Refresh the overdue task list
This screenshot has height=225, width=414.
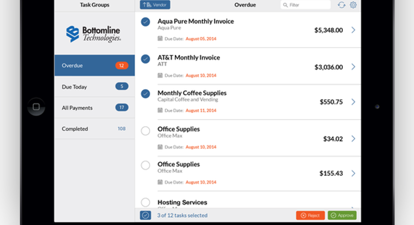tap(342, 5)
